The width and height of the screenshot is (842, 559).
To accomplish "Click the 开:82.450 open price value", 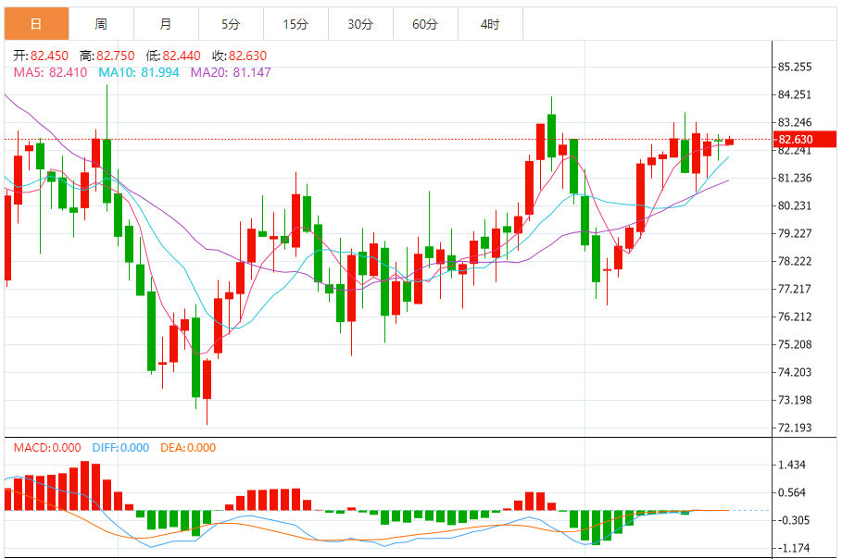I will [x=41, y=56].
